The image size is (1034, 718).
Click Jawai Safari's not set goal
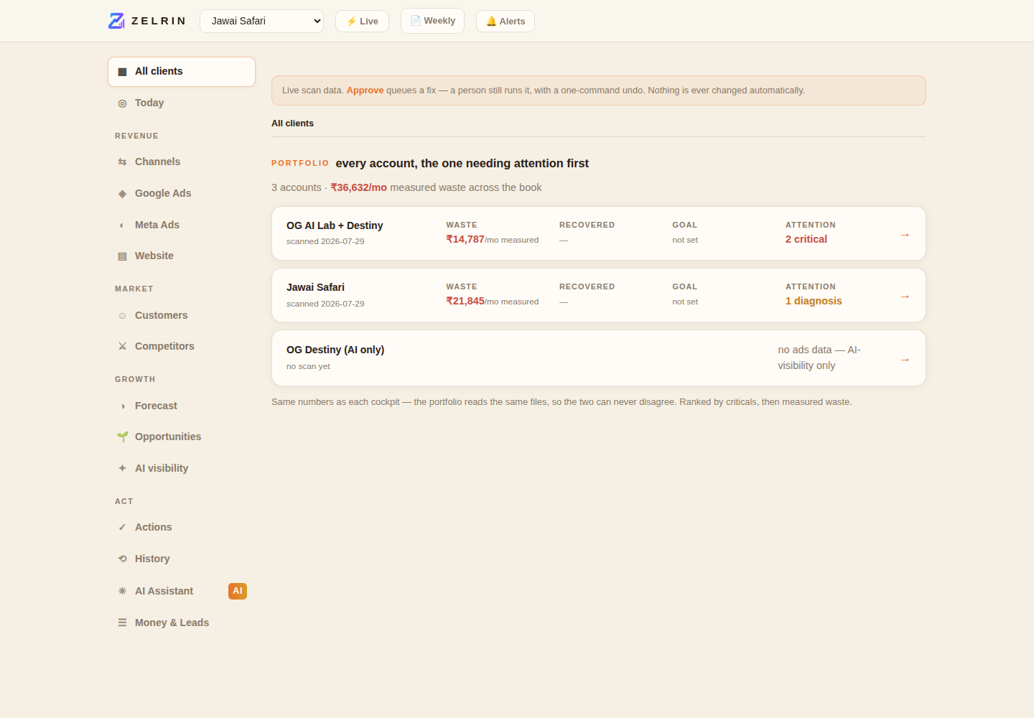coord(685,302)
